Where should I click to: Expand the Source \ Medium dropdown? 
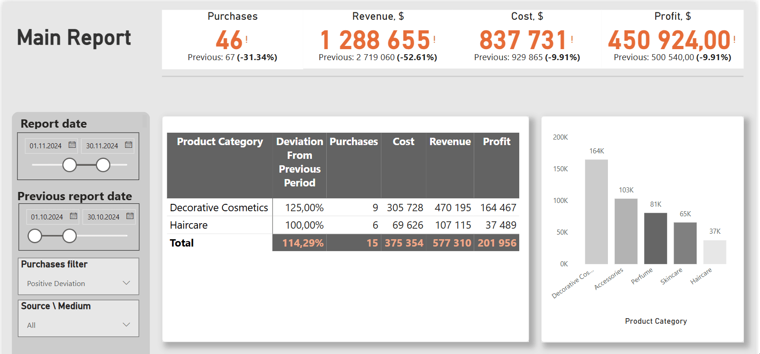coord(126,325)
